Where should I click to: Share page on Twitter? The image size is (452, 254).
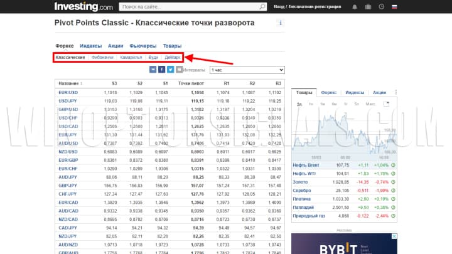point(170,70)
